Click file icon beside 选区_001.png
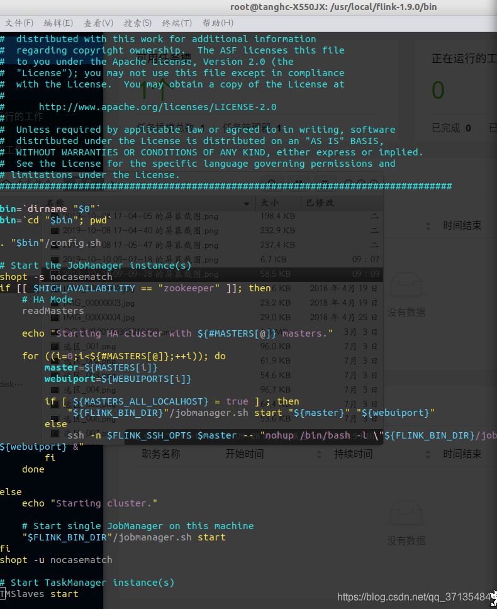This screenshot has height=609, width=497. [55, 347]
